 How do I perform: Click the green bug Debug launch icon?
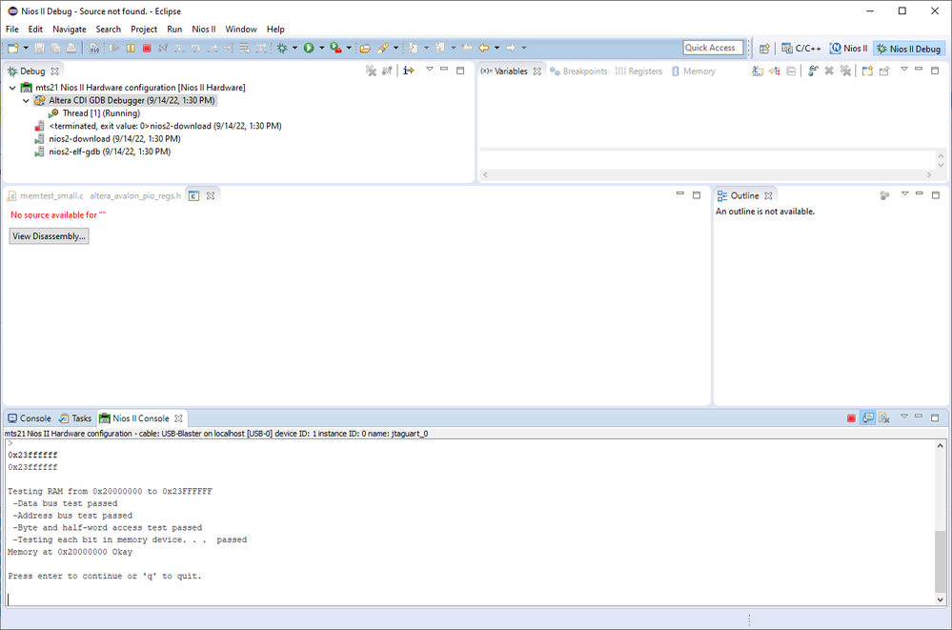coord(282,48)
